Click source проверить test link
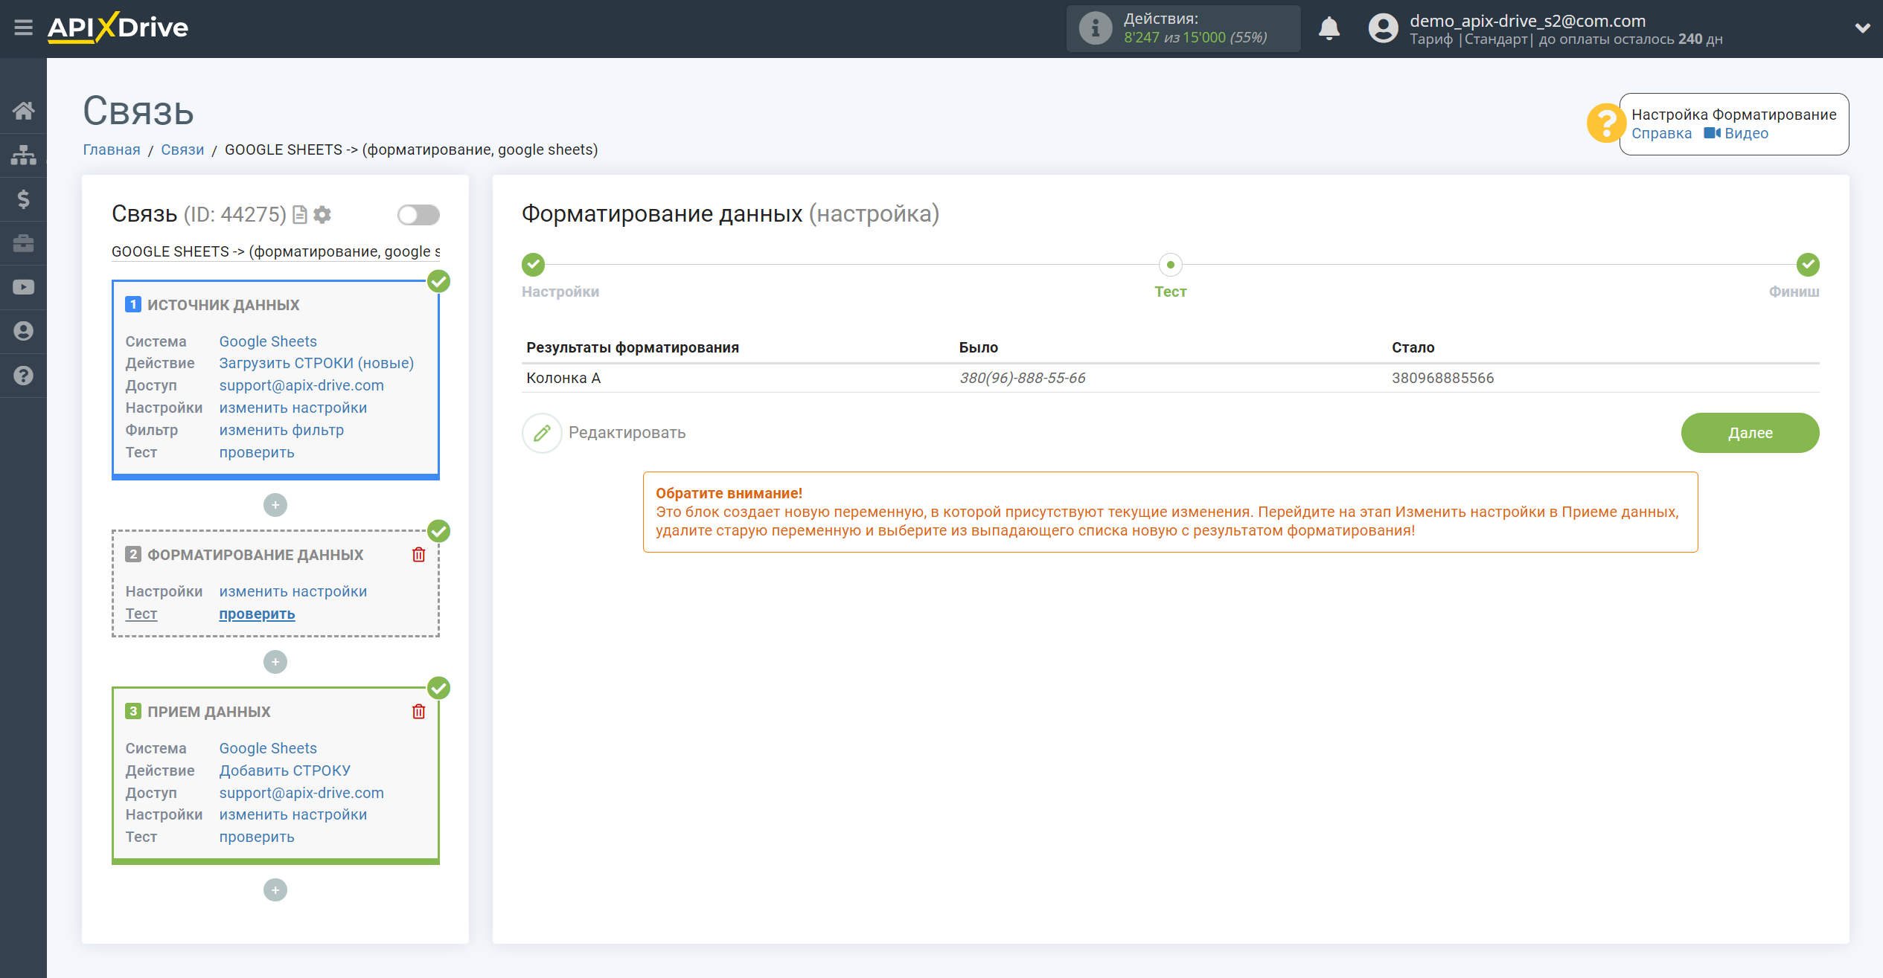 pyautogui.click(x=257, y=452)
